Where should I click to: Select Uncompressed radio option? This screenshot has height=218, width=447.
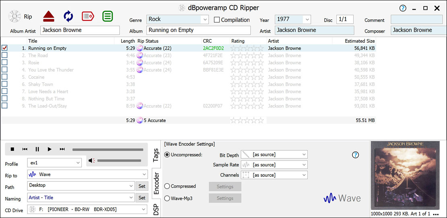click(167, 155)
